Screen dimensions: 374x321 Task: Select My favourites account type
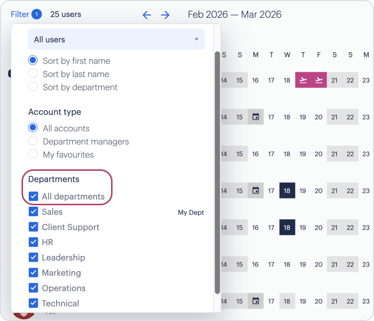point(33,154)
